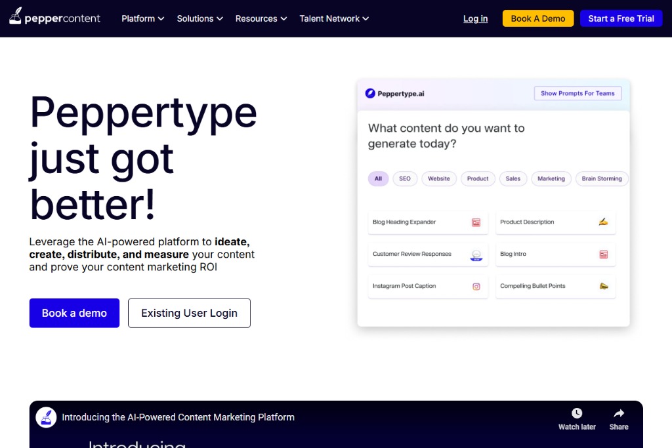Viewport: 672px width, 448px height.
Task: Click the peppercontent quill logo
Action: coord(15,18)
